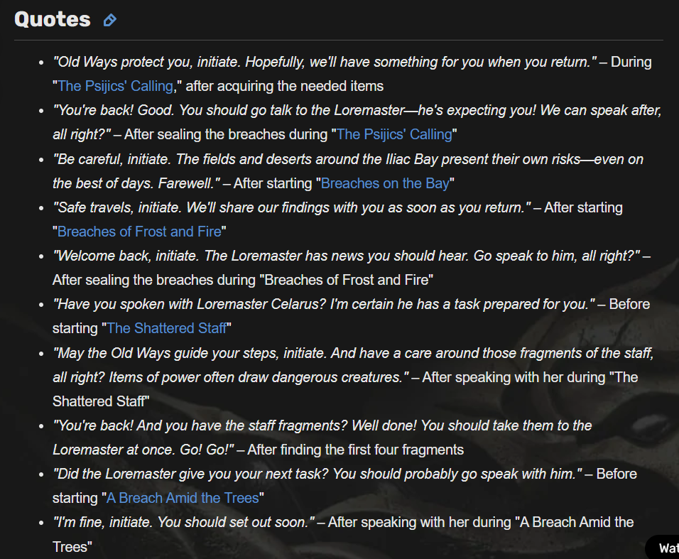Screen dimensions: 679x559
Task: Open the blue Breaches of Frost and Fire link
Action: [139, 232]
